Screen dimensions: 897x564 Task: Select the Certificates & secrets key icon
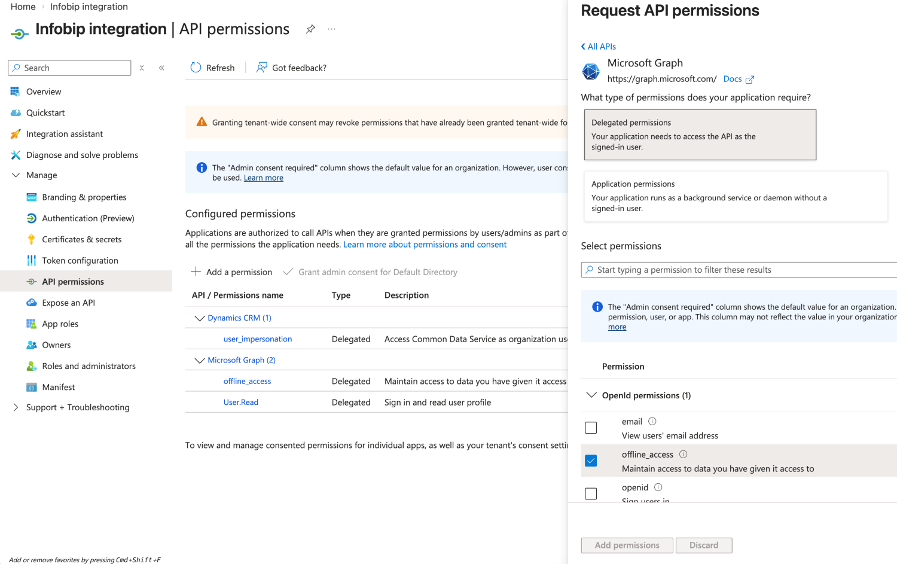pyautogui.click(x=31, y=239)
